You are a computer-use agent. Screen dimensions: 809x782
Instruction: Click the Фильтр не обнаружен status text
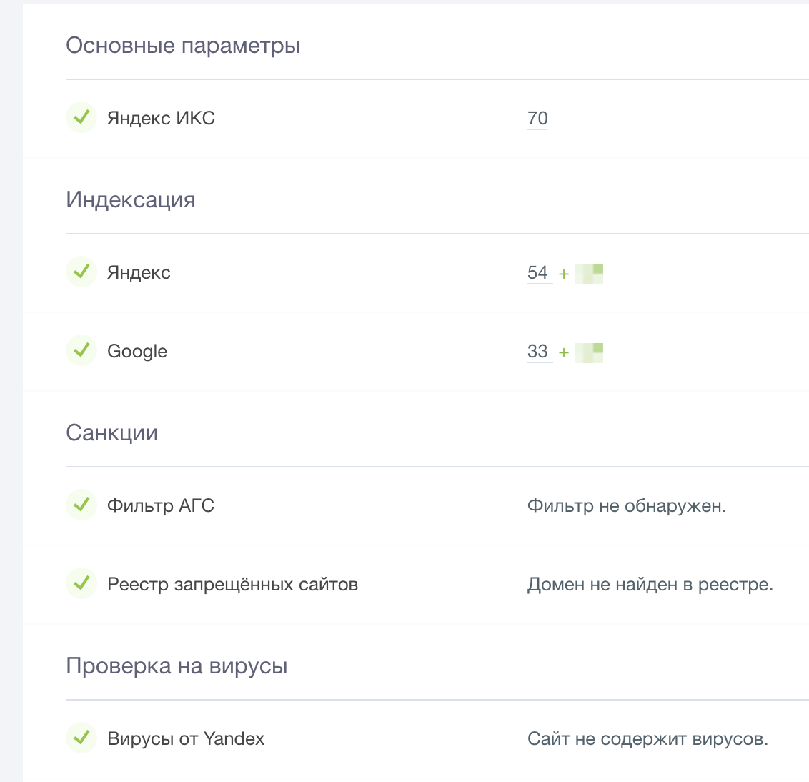tap(627, 506)
